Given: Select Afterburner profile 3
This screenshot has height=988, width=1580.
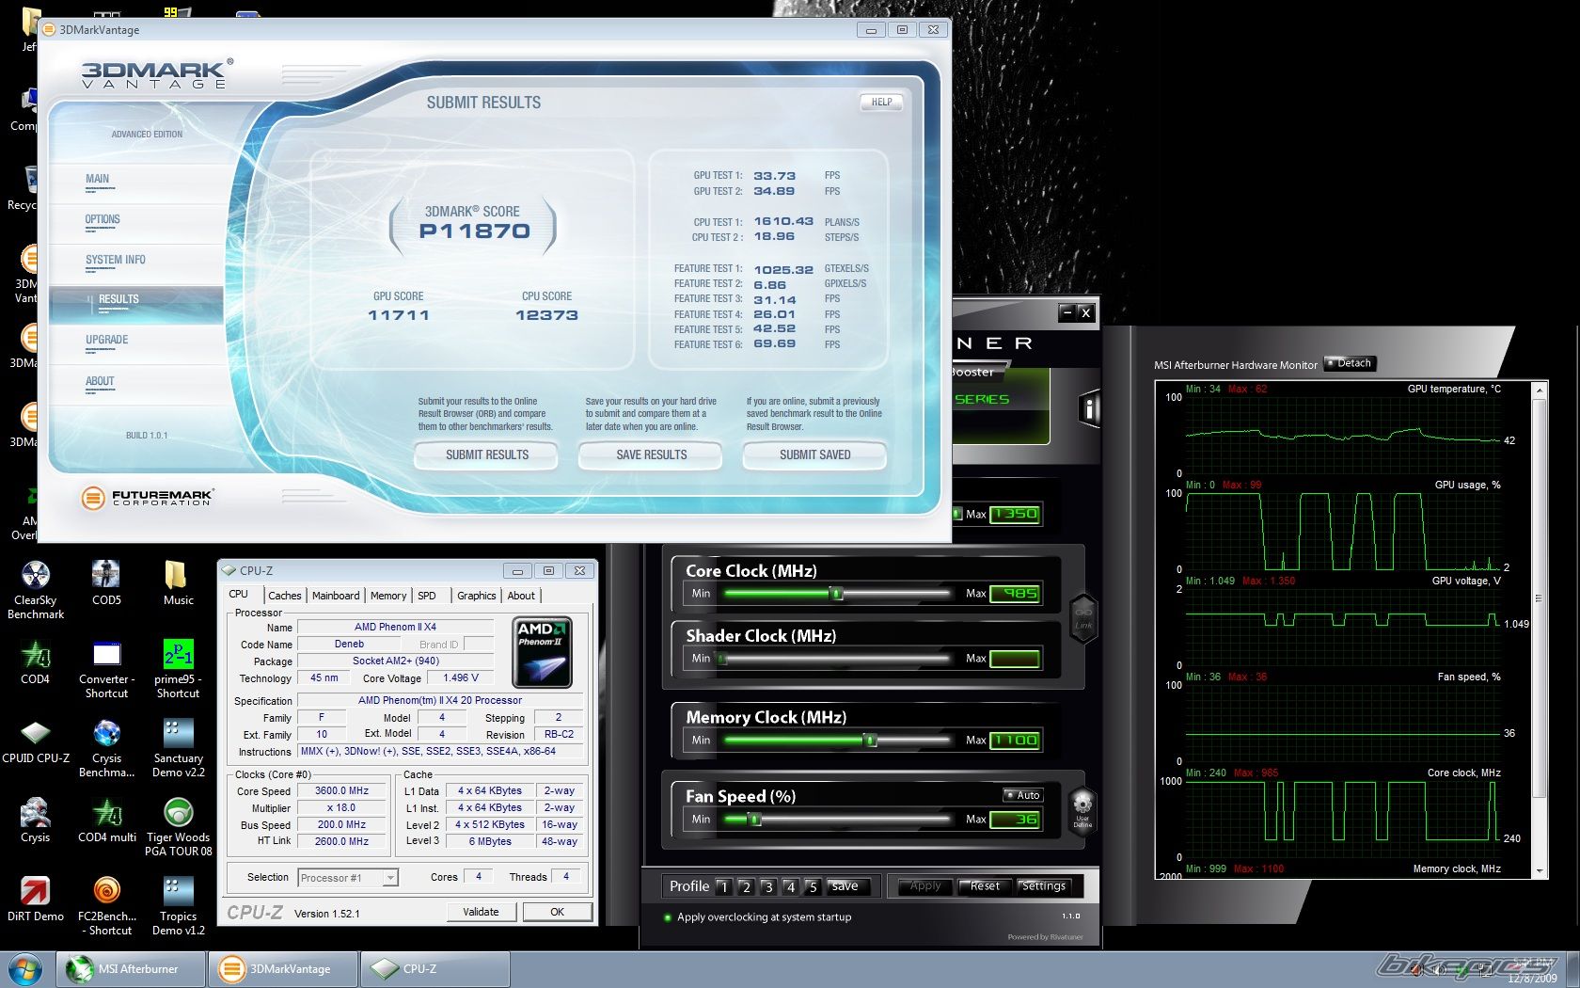Looking at the screenshot, I should (768, 886).
